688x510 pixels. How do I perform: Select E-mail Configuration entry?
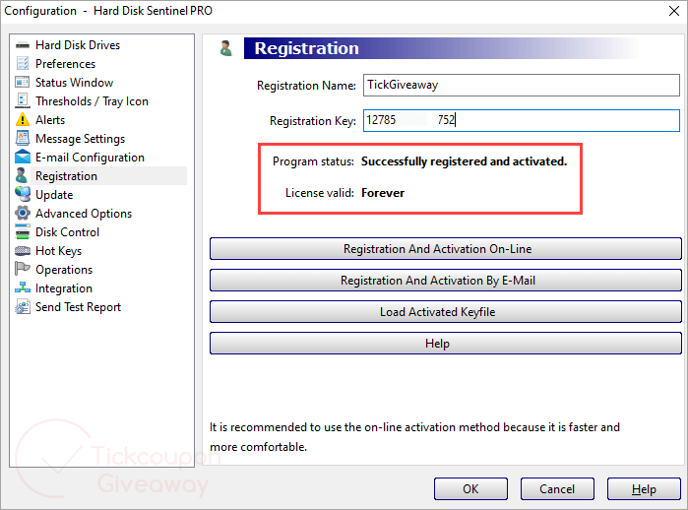[x=90, y=158]
